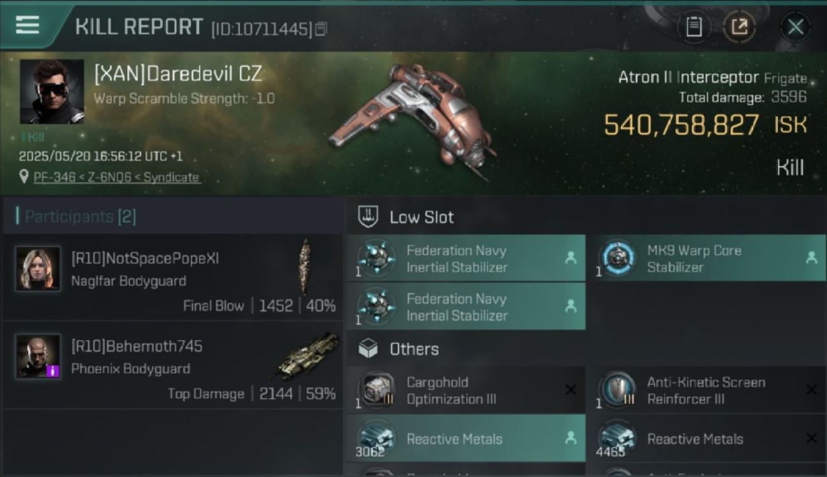Open PF-346 Syndicate location link
827x477 pixels.
[116, 177]
